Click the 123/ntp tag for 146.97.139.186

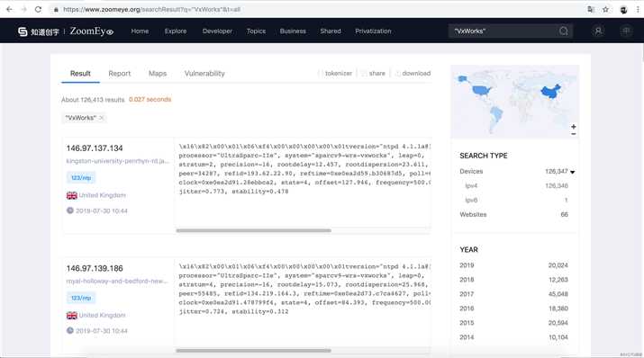point(81,298)
